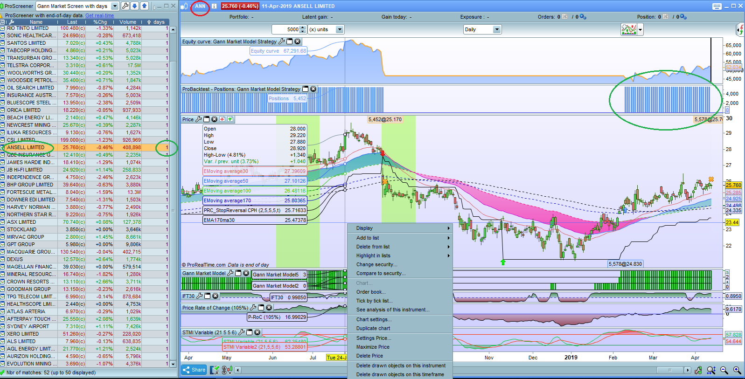Image resolution: width=745 pixels, height=379 pixels.
Task: Maximize the Equity curve panel
Action: (290, 41)
